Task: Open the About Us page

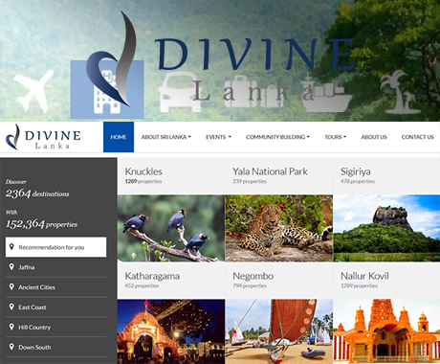Action: (374, 137)
